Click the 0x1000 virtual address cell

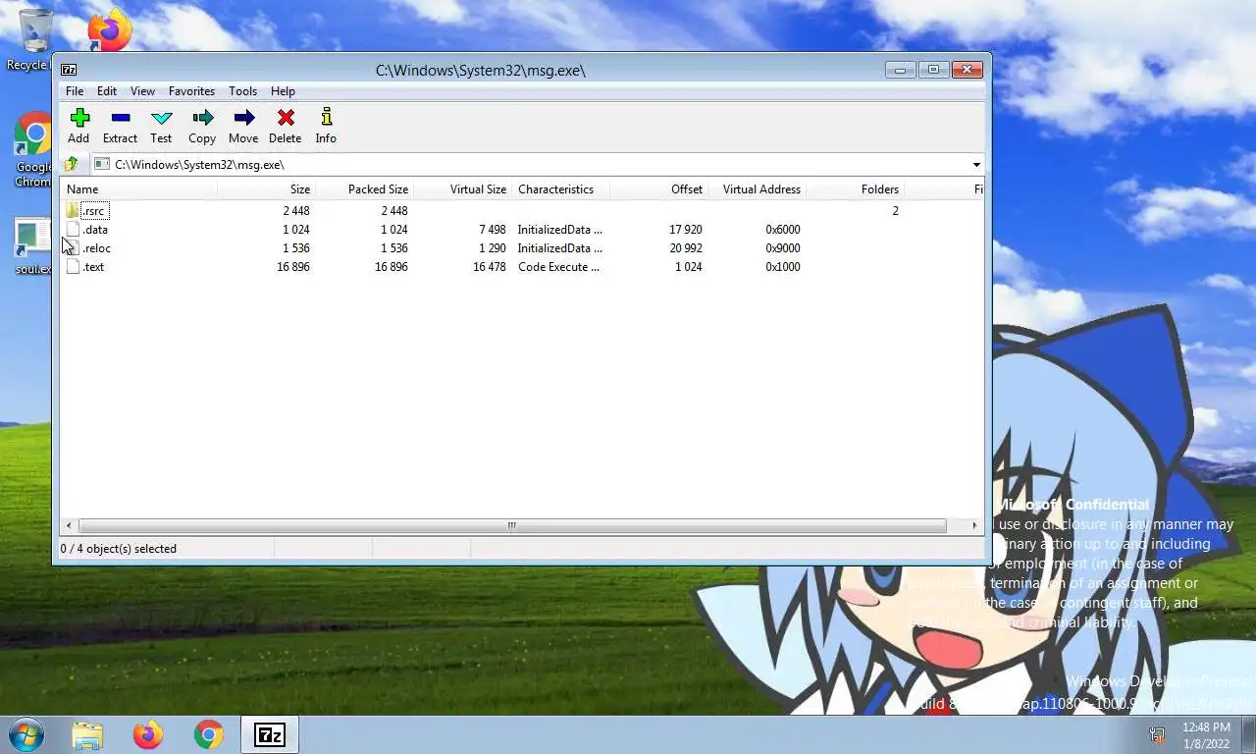[783, 267]
